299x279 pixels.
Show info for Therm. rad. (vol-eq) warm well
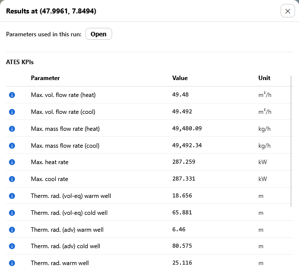(12, 196)
